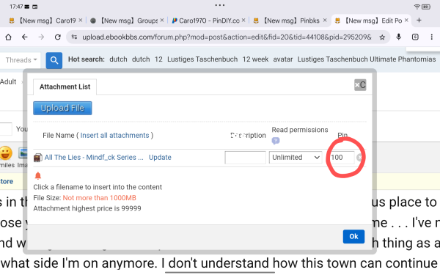This screenshot has height=275, width=440.
Task: Close the Caro1970 PinDIY tab
Action: 243,21
